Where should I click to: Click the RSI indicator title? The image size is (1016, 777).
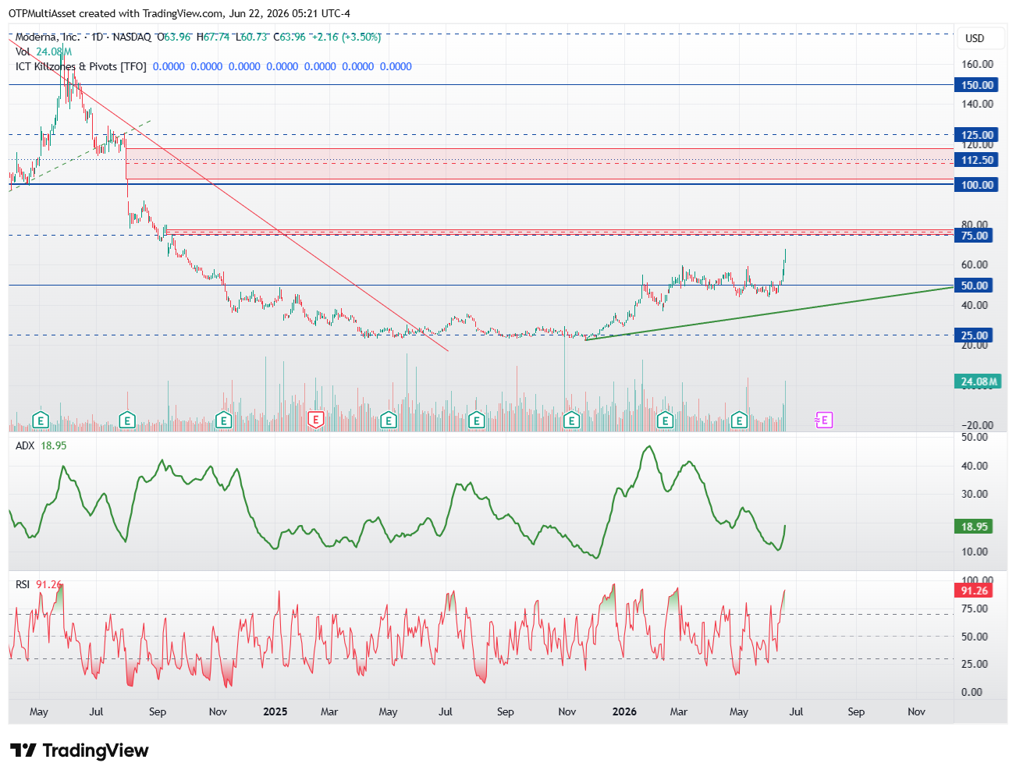[x=23, y=584]
